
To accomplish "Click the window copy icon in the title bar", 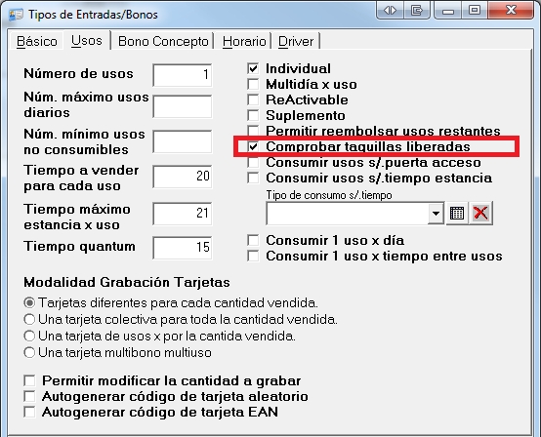I will (416, 10).
